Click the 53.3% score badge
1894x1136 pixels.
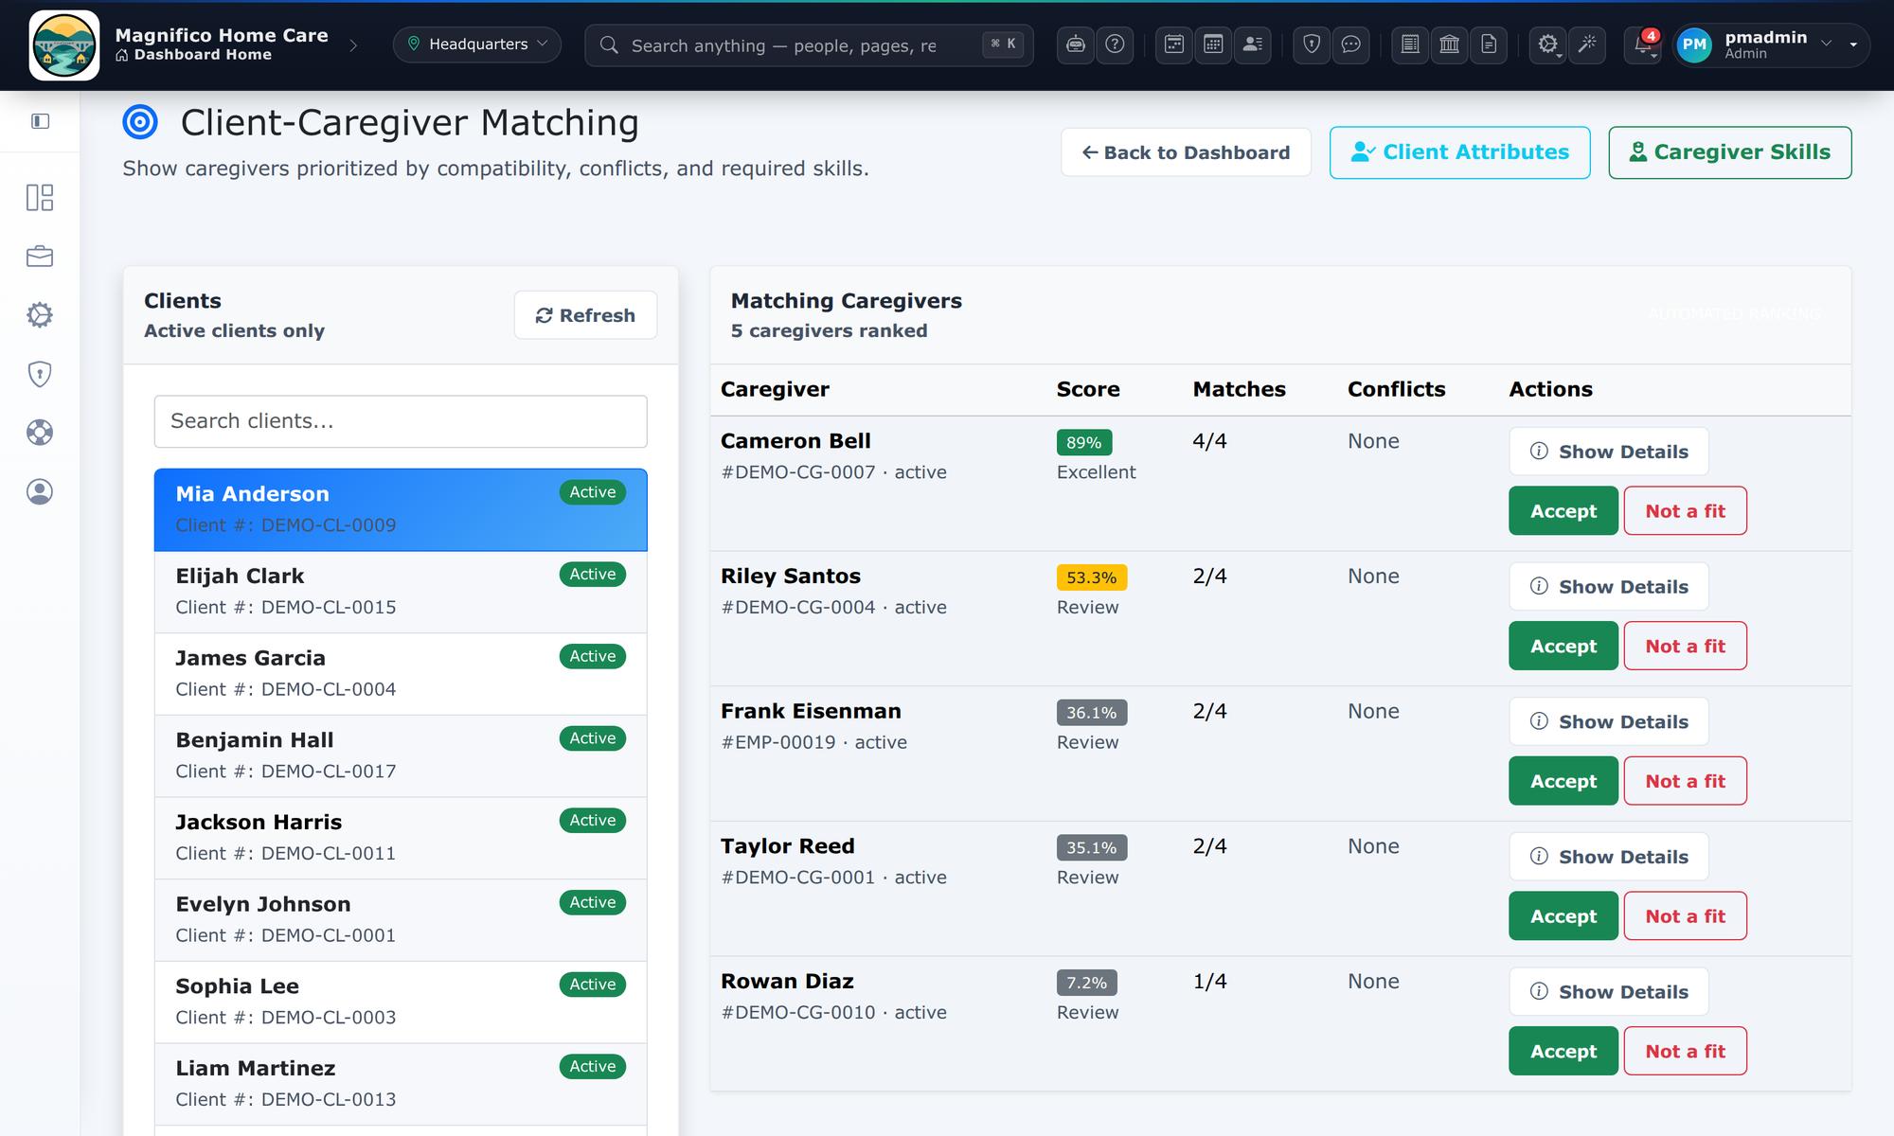(x=1091, y=577)
